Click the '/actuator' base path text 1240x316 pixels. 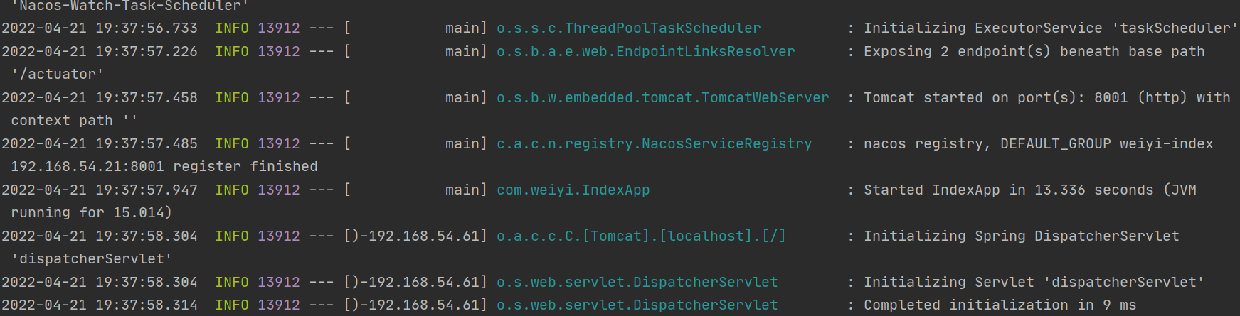coord(57,75)
